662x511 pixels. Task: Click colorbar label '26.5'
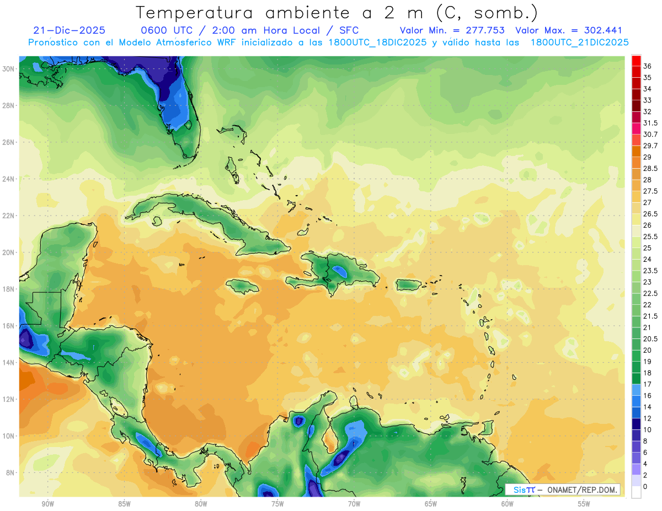point(650,214)
